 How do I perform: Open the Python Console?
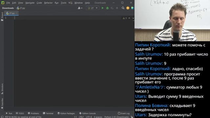point(87,113)
